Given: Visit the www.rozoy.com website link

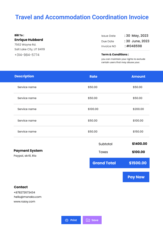Looking at the screenshot, I should [24, 202].
